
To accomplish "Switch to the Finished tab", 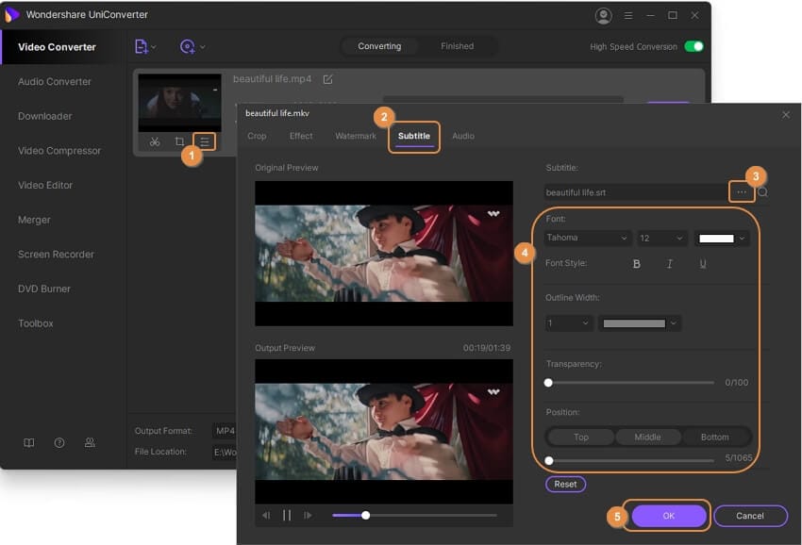I will (458, 46).
